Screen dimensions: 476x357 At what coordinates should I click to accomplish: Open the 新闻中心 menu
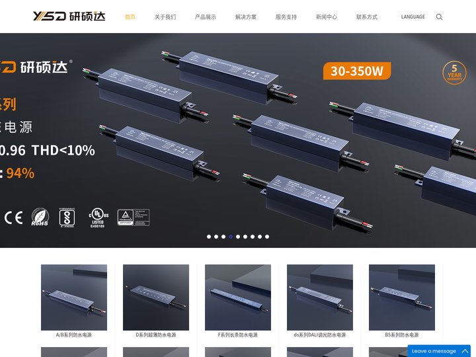coord(327,17)
